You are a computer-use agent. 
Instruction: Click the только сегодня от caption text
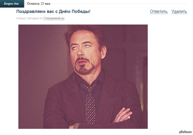(x=30, y=18)
